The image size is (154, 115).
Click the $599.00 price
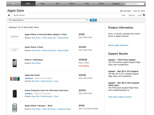(x=83, y=60)
